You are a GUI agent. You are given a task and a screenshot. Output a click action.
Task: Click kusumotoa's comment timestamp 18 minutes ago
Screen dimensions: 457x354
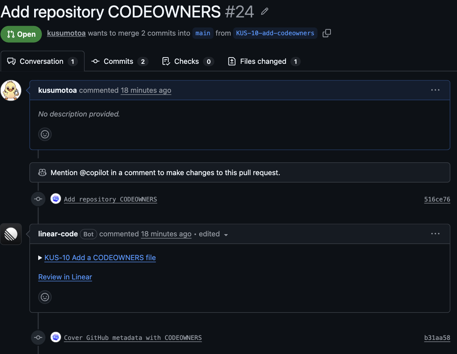click(x=146, y=90)
